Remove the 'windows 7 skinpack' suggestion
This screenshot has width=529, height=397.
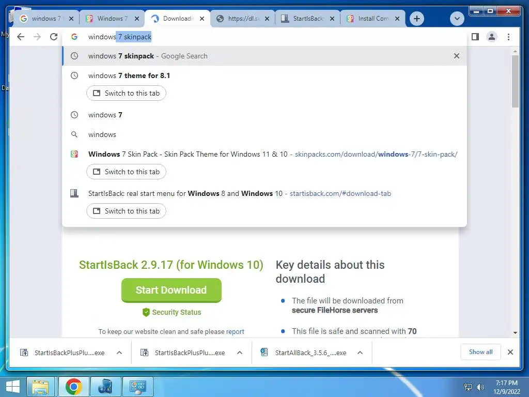[x=457, y=56]
